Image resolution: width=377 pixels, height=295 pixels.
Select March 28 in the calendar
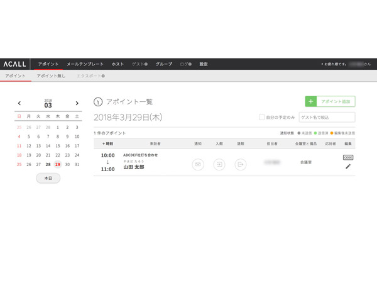pyautogui.click(x=48, y=164)
